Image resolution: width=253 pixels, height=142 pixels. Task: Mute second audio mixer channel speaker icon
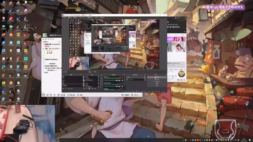120,86
